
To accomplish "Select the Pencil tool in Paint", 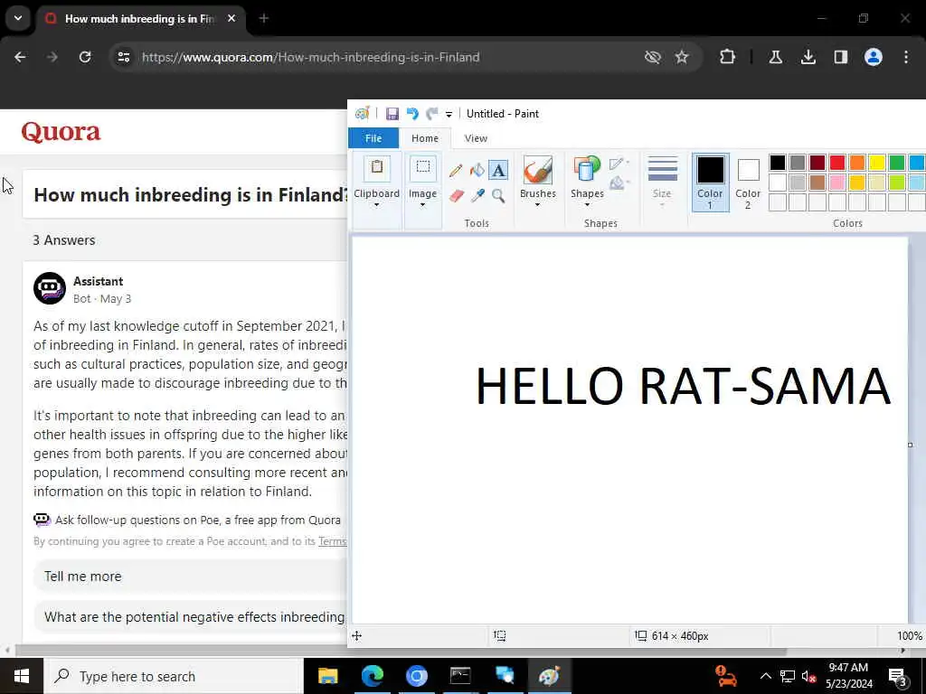I will coord(456,171).
